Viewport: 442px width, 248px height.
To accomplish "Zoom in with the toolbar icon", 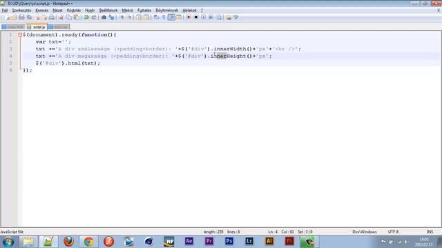I will (x=122, y=17).
